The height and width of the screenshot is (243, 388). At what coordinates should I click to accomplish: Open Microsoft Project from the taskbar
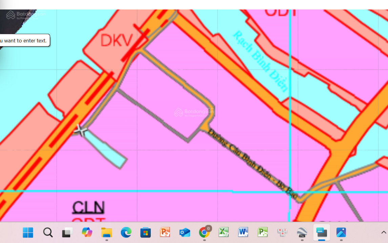coord(263,232)
